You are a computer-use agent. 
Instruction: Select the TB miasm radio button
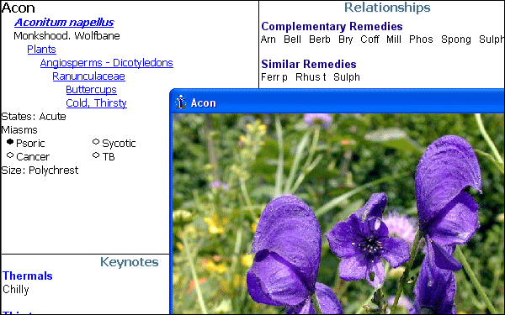pyautogui.click(x=96, y=155)
